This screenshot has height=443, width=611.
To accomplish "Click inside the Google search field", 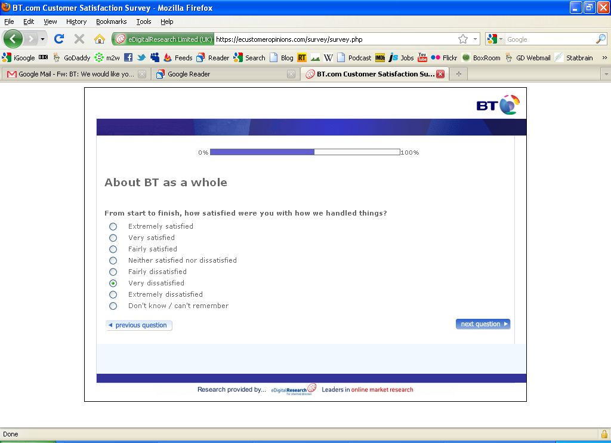I will click(549, 39).
